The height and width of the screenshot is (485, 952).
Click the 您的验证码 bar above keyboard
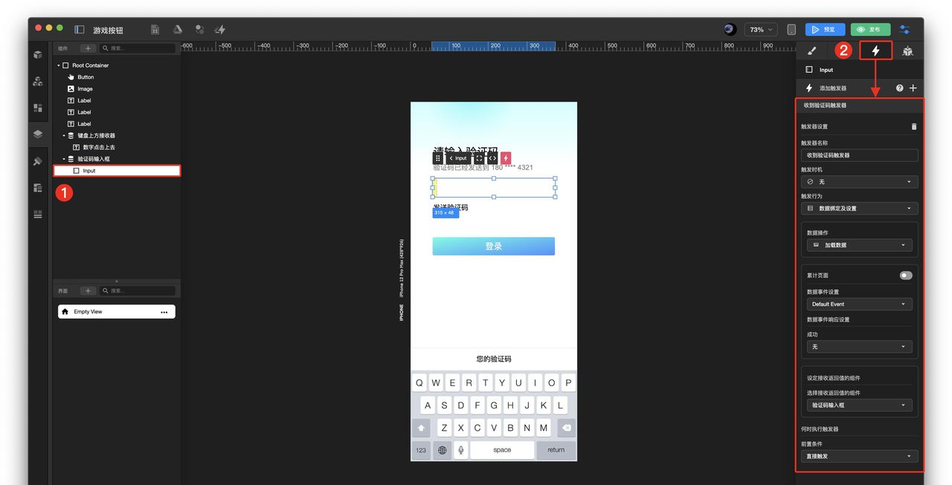click(x=494, y=359)
